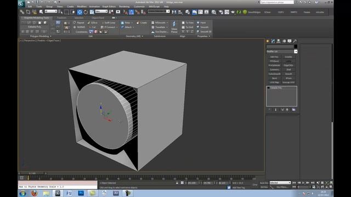
Task: Click the Mirror tool icon
Action: (x=174, y=12)
